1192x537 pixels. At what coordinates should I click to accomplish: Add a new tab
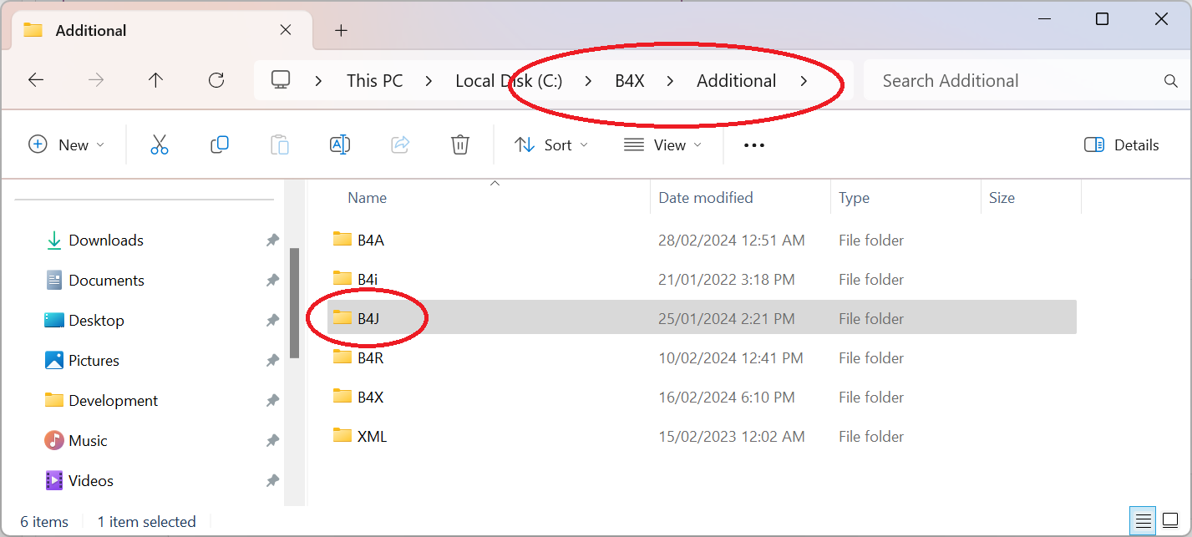pyautogui.click(x=341, y=31)
